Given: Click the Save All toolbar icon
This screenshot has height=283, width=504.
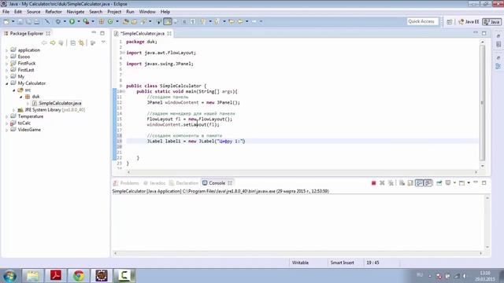Looking at the screenshot, I should point(28,21).
